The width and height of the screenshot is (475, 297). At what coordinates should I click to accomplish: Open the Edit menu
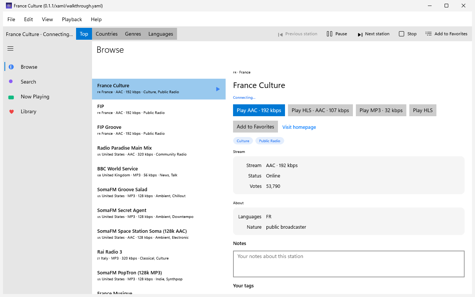click(29, 19)
